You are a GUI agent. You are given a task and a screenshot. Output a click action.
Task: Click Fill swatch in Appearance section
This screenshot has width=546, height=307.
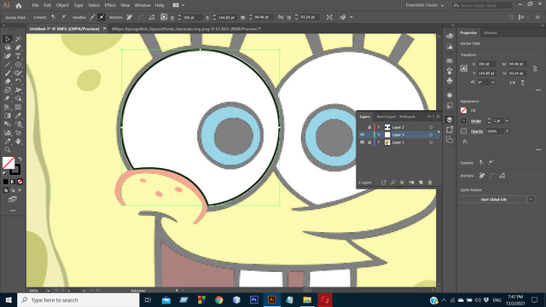pyautogui.click(x=463, y=110)
